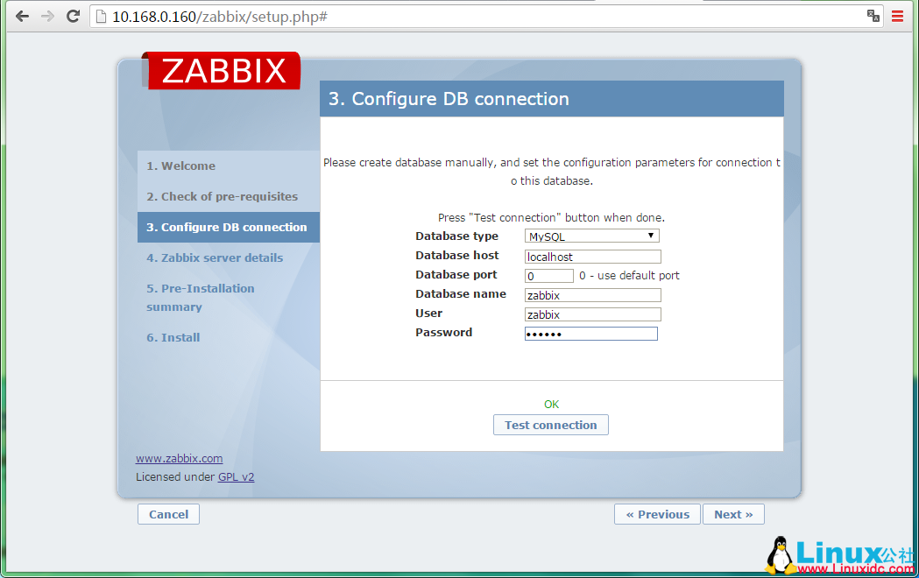
Task: Open the Database type dropdown
Action: 651,235
